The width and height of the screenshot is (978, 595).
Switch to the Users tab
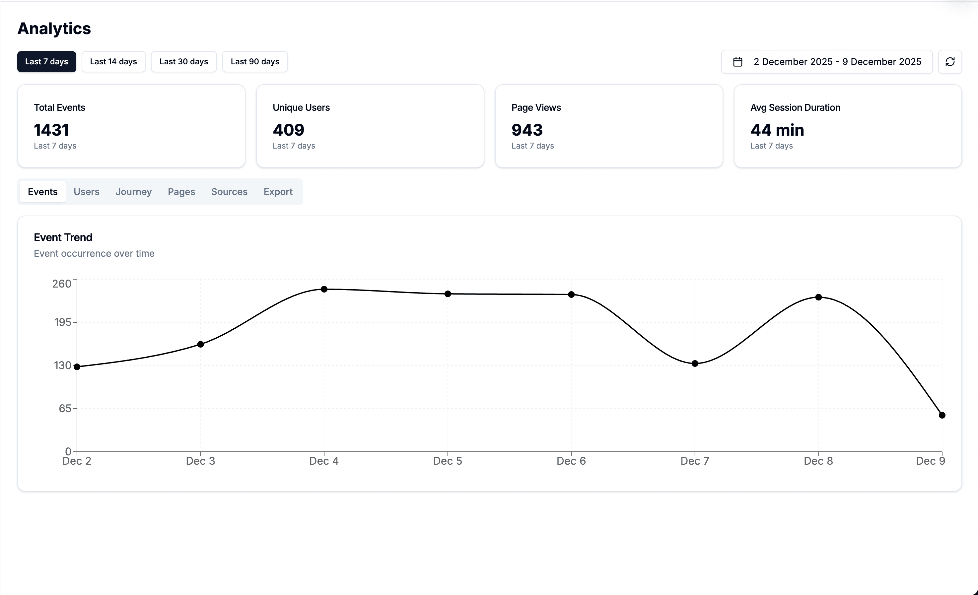[x=87, y=192]
